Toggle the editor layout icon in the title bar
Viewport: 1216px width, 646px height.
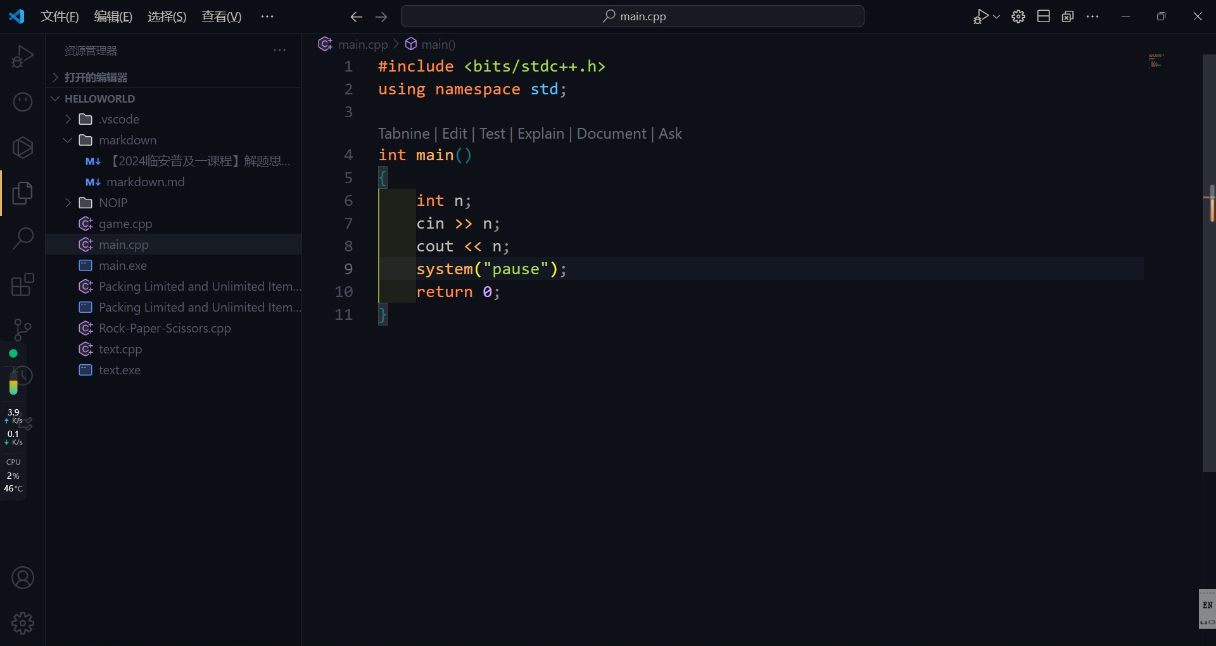(1044, 17)
